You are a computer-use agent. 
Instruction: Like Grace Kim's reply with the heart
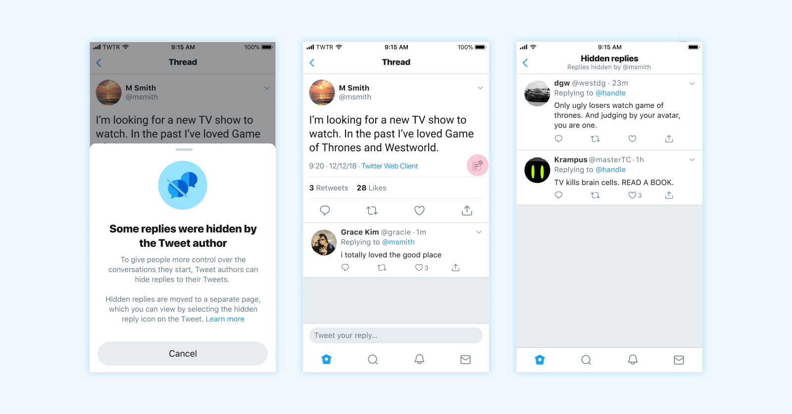tap(419, 268)
